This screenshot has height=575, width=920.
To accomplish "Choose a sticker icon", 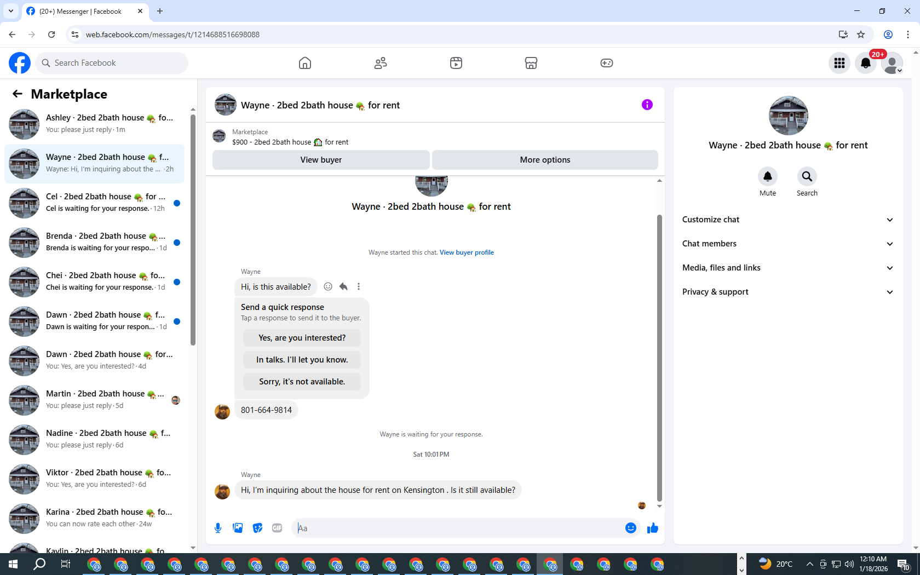I will coord(257,528).
